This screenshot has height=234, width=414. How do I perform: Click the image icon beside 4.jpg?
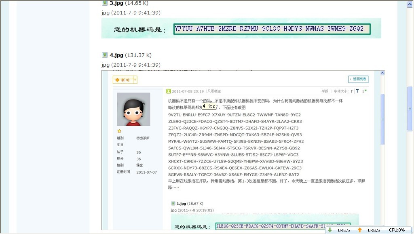105,55
